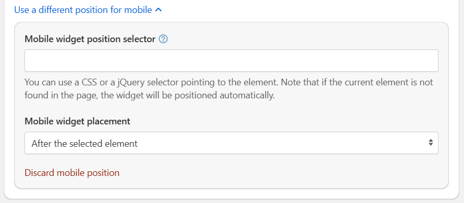Show tooltip for mobile widget position selector
464x203 pixels.
[164, 39]
